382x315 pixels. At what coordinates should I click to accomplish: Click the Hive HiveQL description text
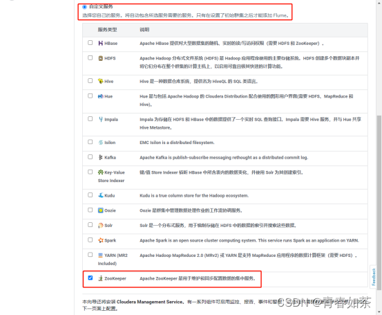199,81
